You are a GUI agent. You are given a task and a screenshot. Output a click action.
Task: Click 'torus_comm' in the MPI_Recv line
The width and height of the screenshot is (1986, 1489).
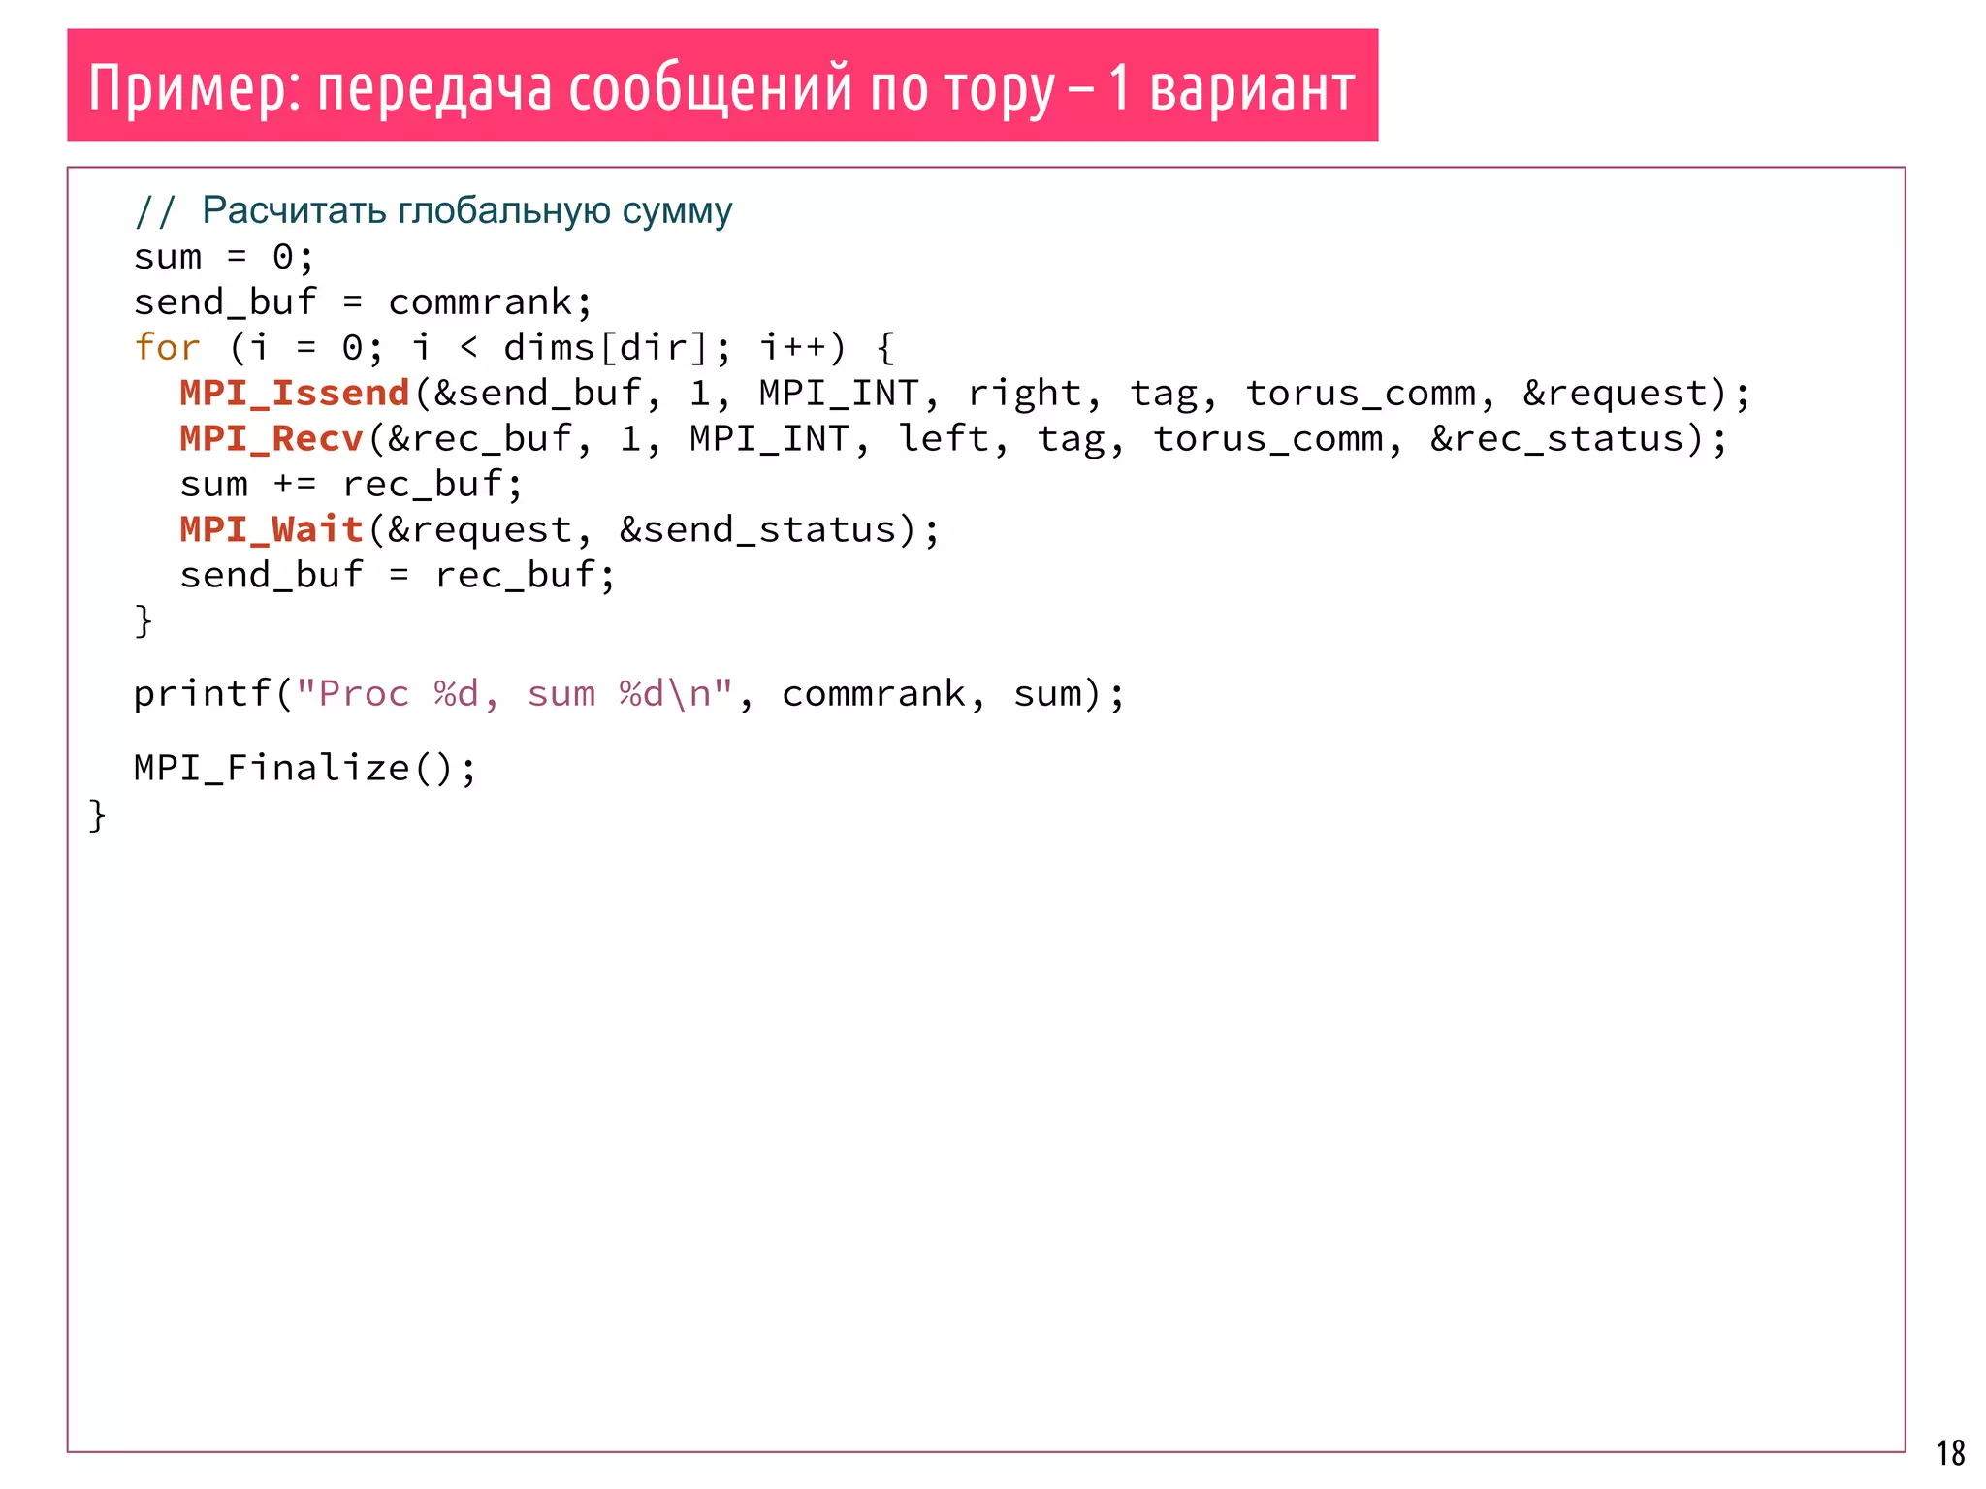tap(1267, 438)
